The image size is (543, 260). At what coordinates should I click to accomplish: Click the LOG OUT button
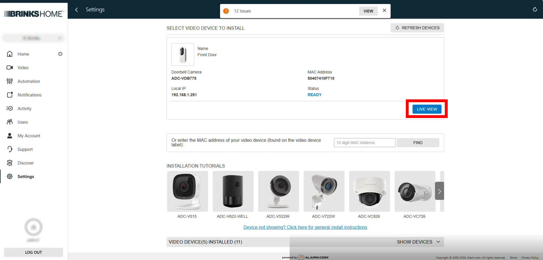coord(33,252)
